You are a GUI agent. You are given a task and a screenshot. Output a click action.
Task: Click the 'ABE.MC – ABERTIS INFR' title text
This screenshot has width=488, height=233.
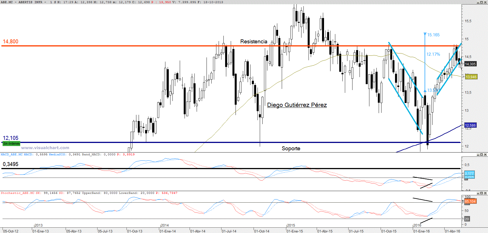coord(22,2)
